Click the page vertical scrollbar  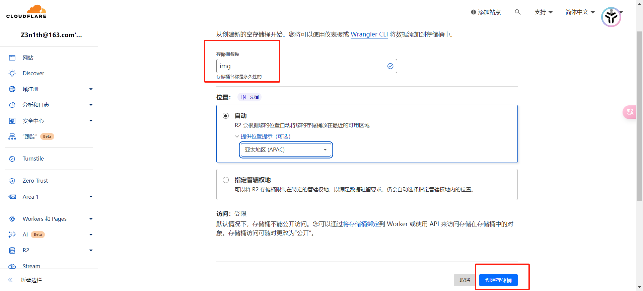point(639,117)
